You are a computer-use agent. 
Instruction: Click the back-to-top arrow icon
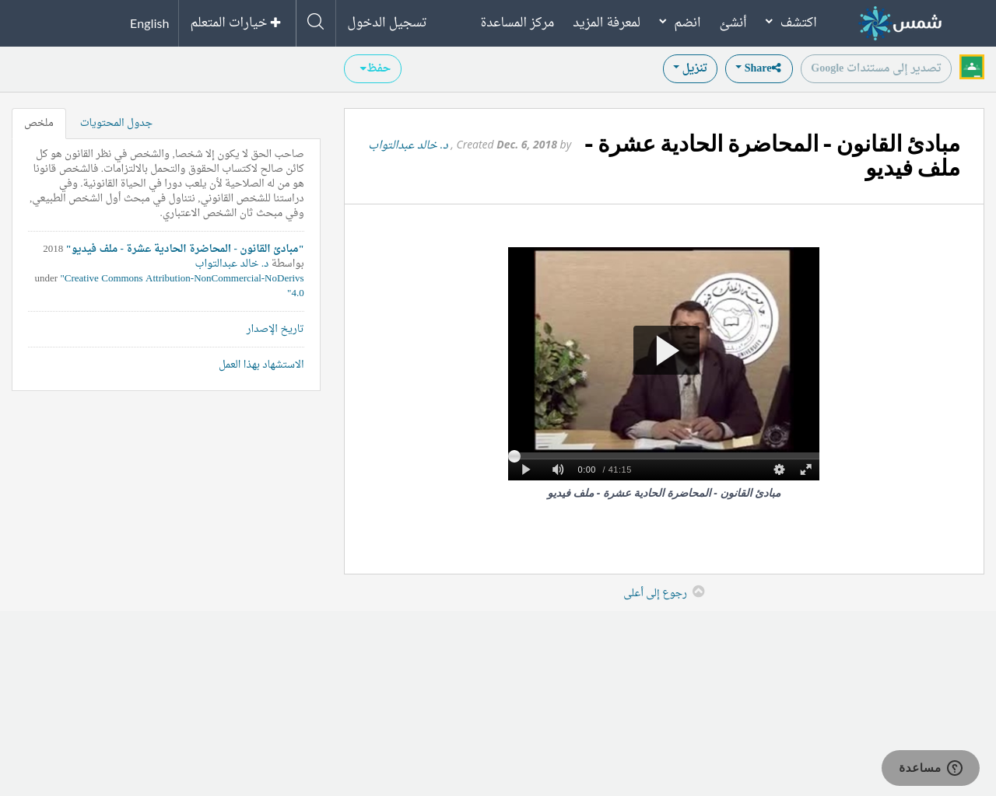699,591
